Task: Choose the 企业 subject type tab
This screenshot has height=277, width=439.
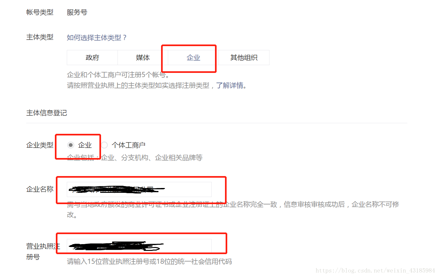Action: click(193, 58)
